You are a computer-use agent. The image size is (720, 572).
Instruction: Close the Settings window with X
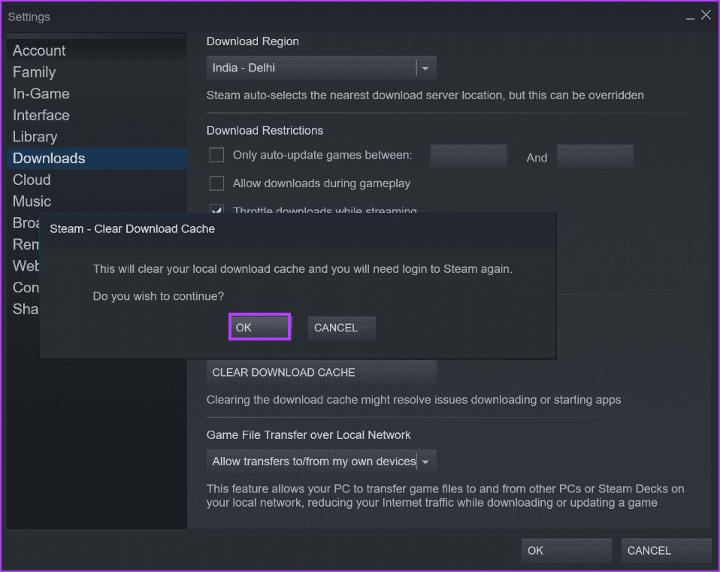(x=706, y=15)
